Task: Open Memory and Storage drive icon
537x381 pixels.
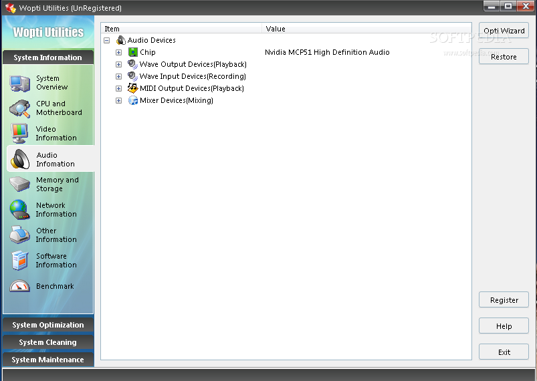Action: click(20, 184)
